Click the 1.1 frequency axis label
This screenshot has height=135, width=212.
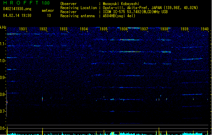click(x=3, y=44)
